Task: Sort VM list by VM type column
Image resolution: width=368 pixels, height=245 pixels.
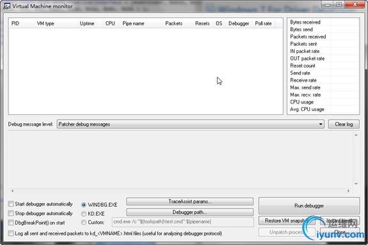Action: (x=56, y=24)
